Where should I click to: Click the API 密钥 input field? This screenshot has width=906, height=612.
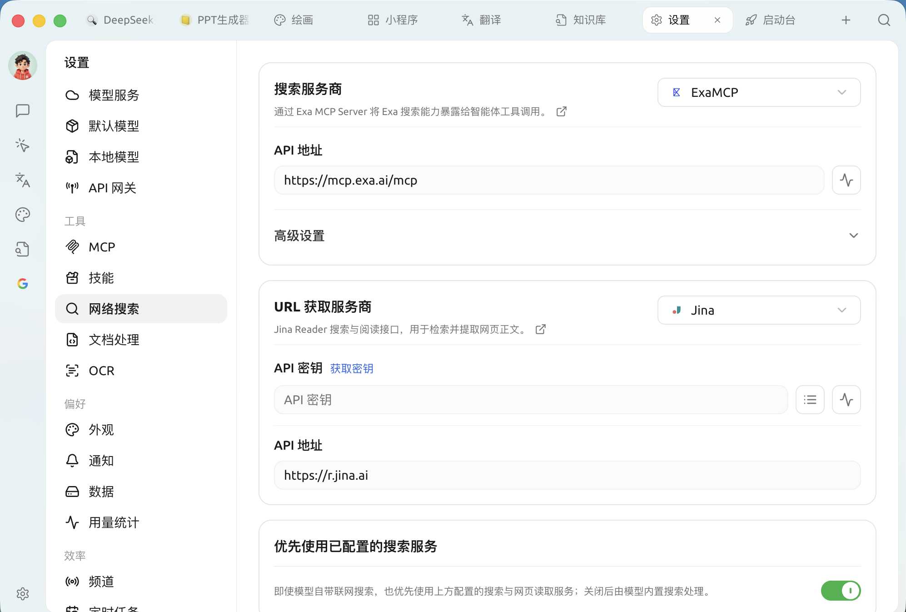[x=531, y=400]
